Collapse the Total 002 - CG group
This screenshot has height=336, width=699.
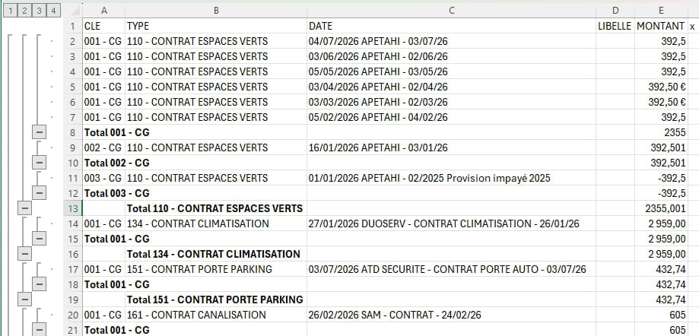[x=40, y=163]
